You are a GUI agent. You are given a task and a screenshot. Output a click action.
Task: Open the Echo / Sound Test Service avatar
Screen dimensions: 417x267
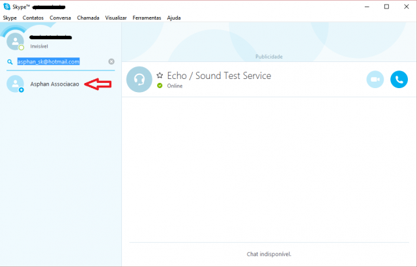pyautogui.click(x=139, y=80)
